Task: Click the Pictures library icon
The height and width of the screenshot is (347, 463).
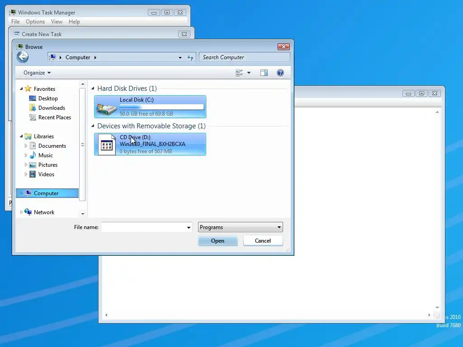Action: click(33, 164)
